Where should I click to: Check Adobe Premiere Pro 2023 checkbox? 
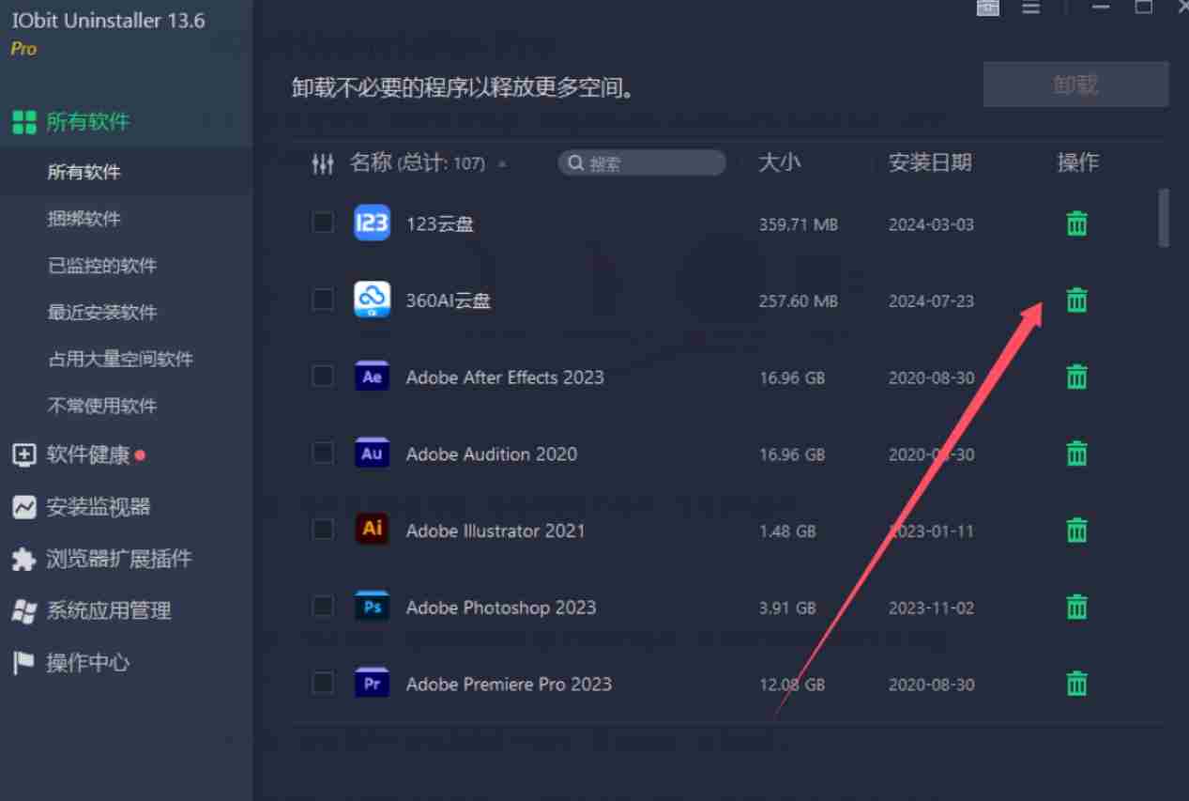[x=323, y=683]
